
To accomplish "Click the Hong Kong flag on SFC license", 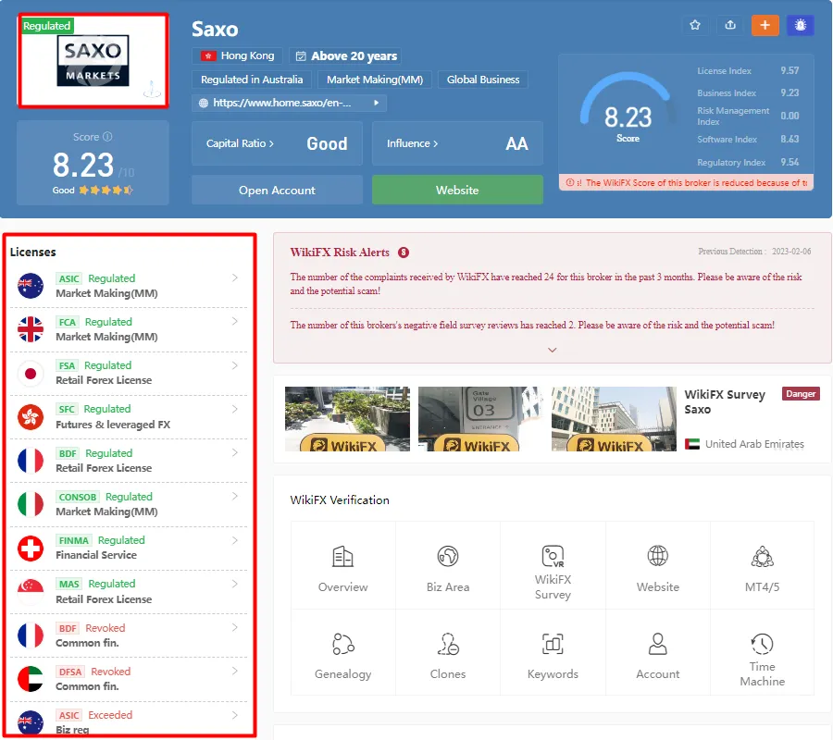I will coord(31,417).
